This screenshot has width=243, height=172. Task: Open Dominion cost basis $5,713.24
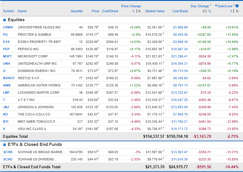pos(180,71)
